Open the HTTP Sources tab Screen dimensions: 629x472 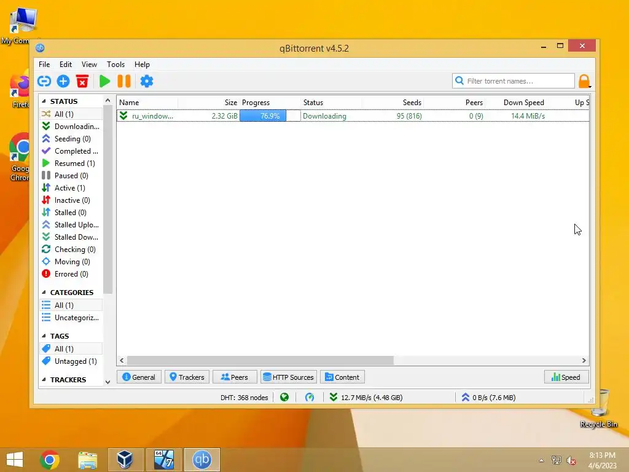[289, 377]
